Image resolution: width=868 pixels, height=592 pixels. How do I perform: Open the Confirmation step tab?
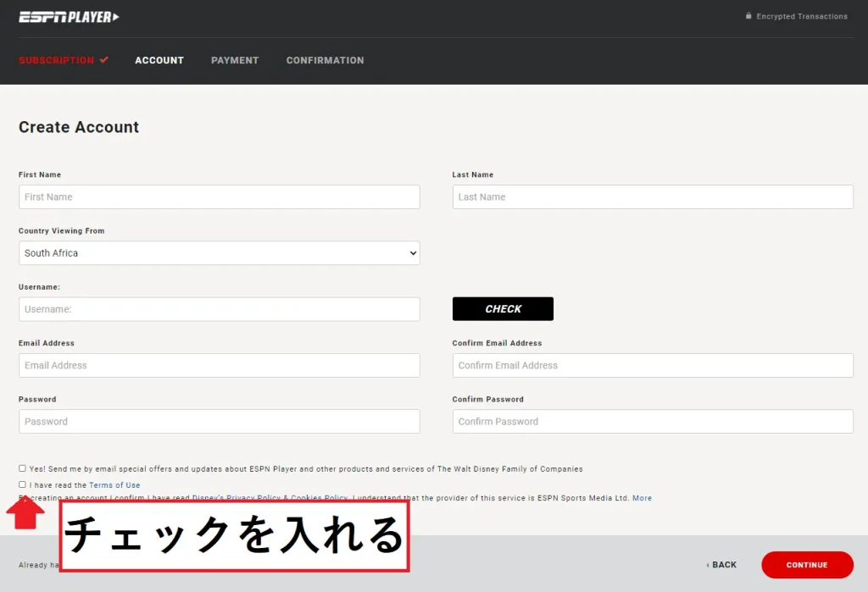[x=325, y=60]
